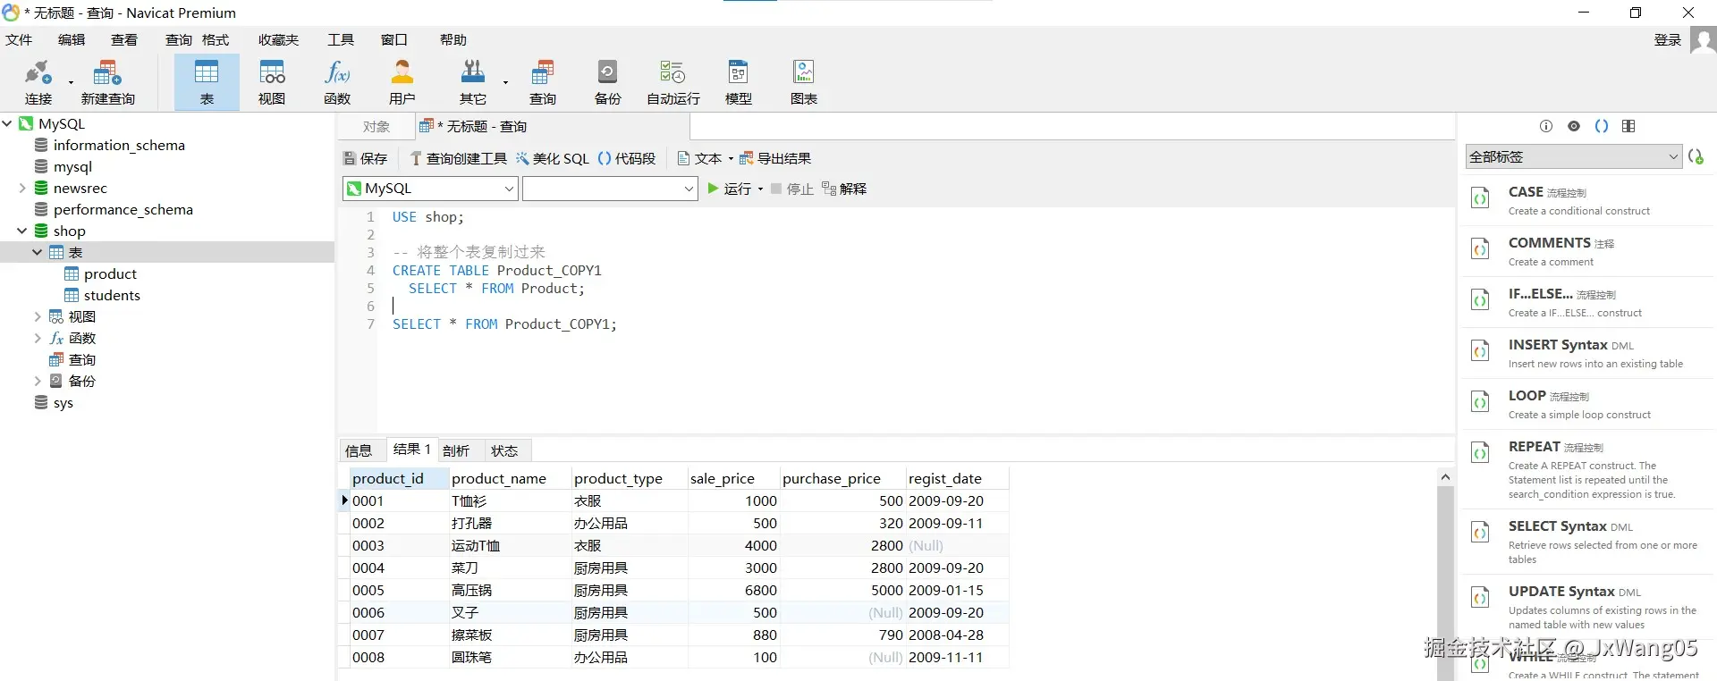Viewport: 1717px width, 681px height.
Task: Click the SELECT Syntax snippet icon
Action: point(1480,532)
